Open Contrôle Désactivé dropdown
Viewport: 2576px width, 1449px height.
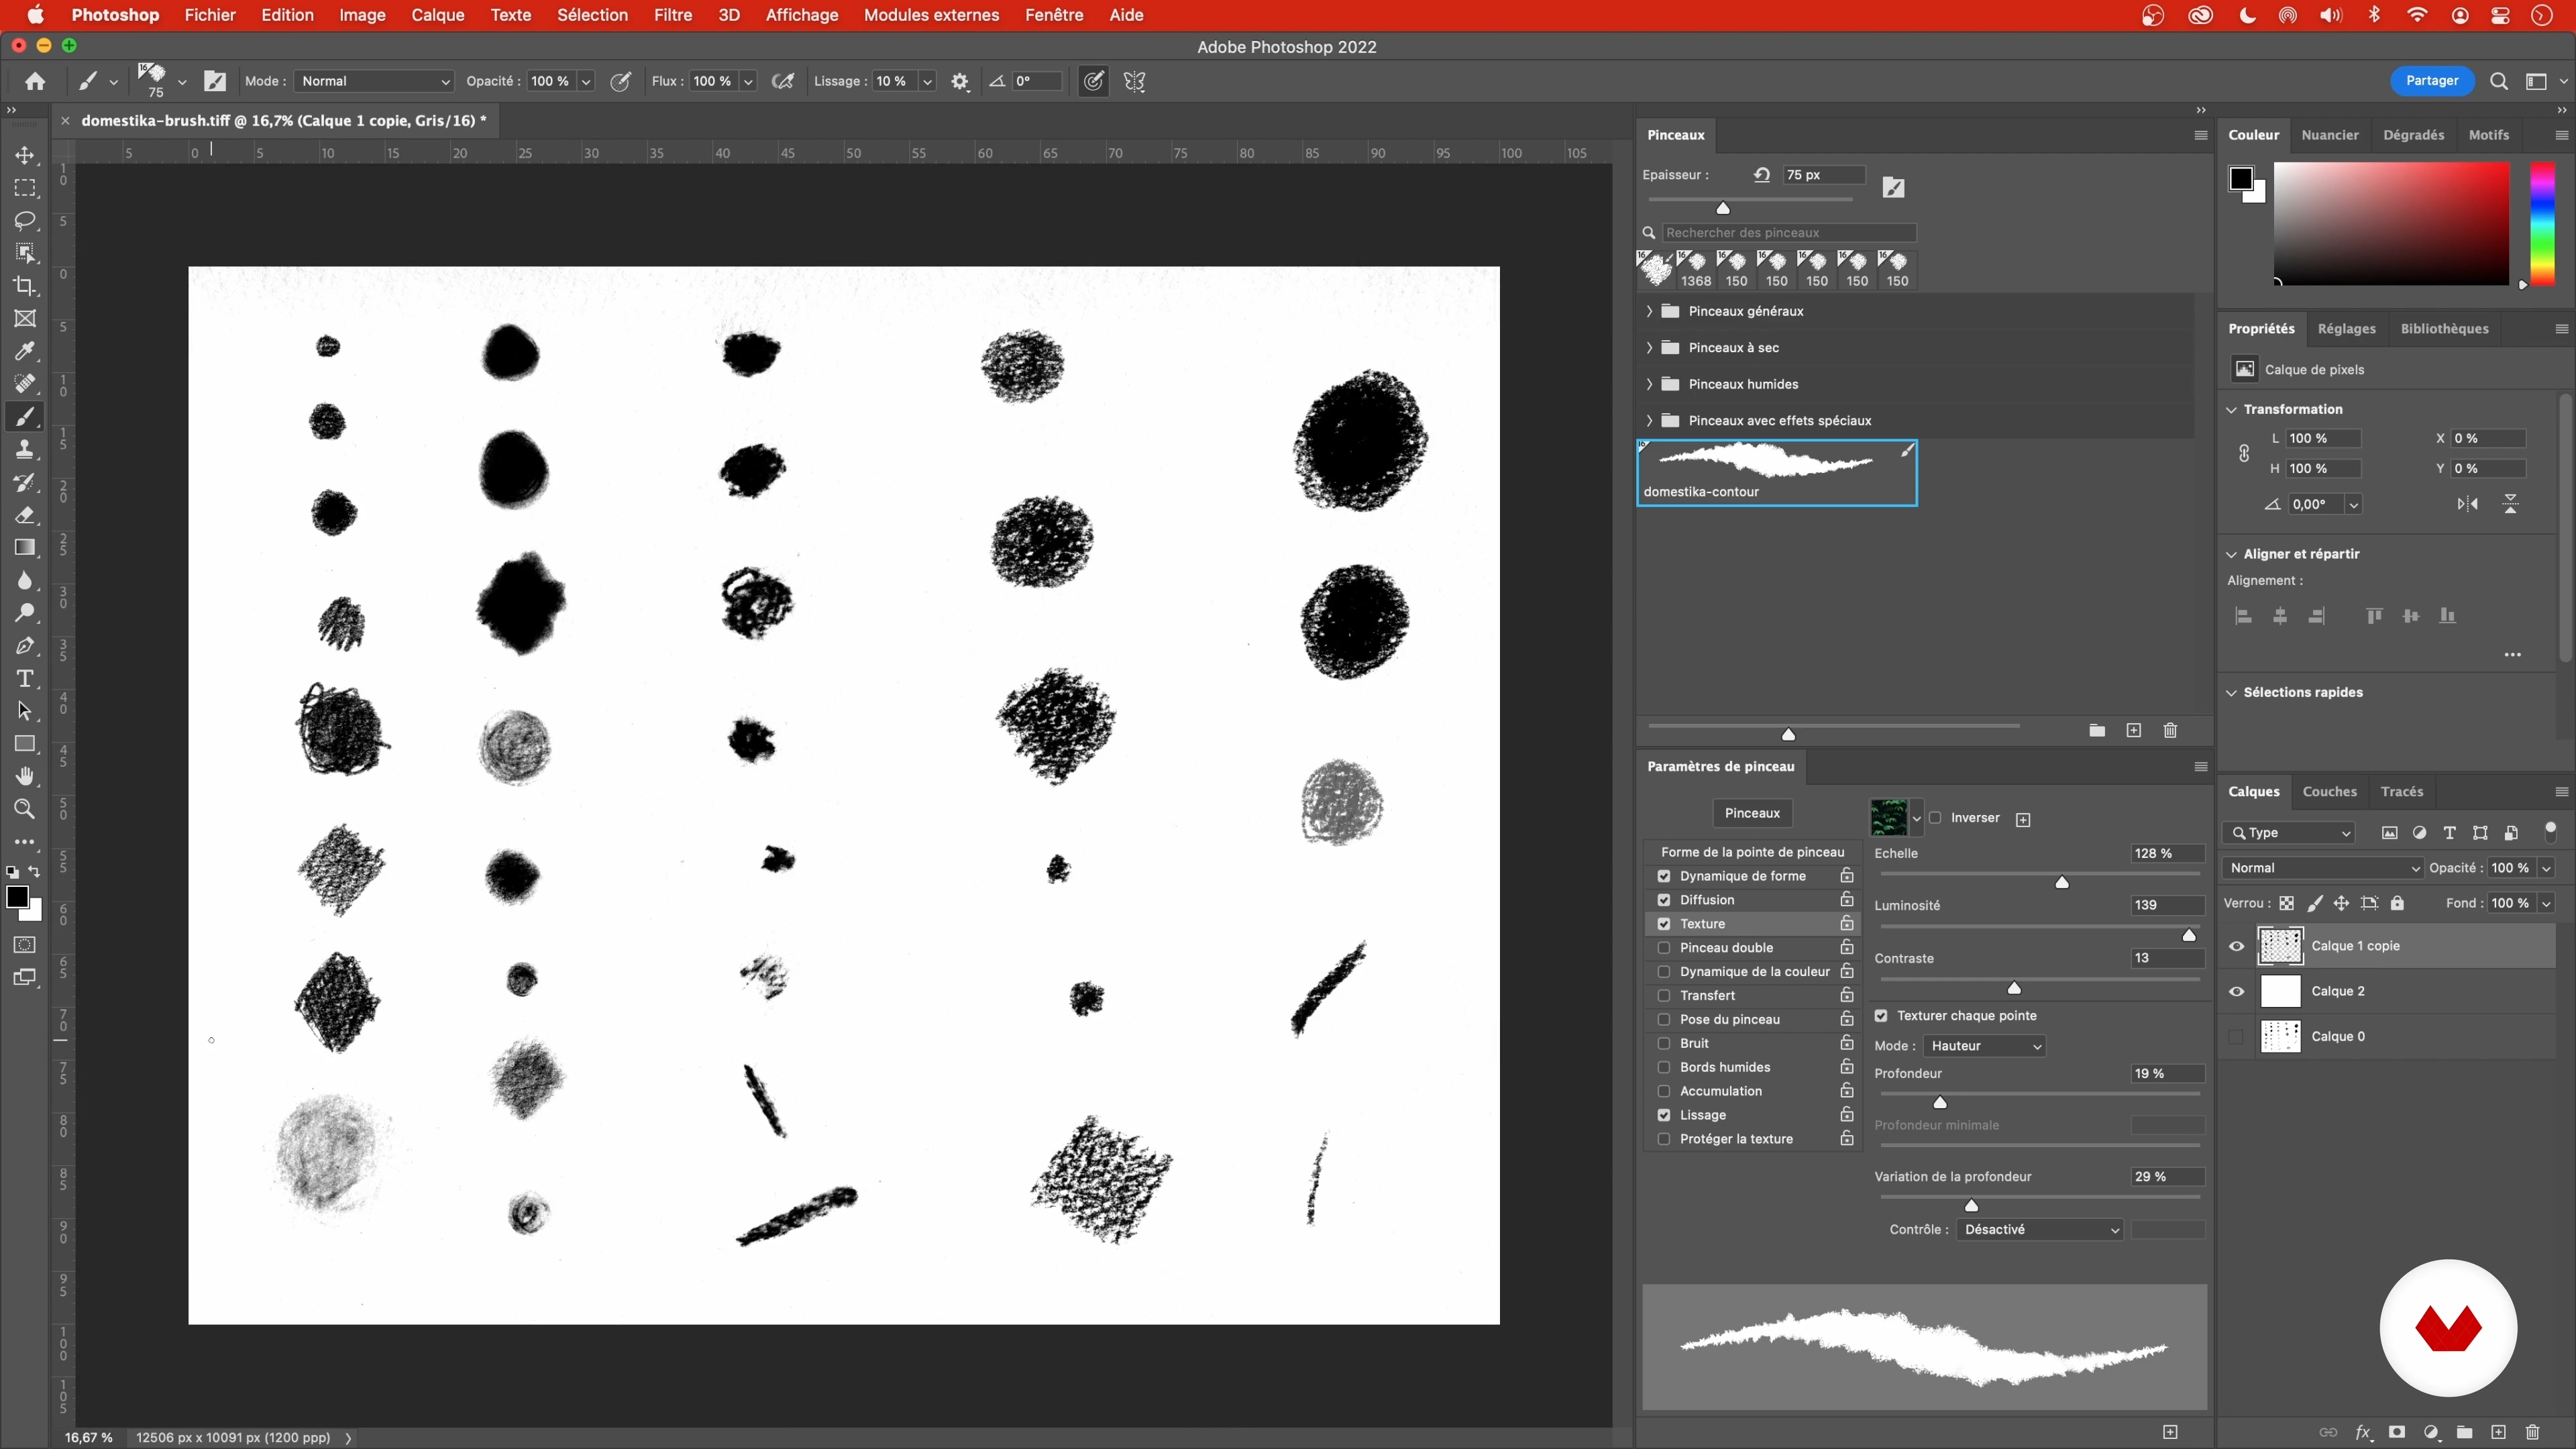tap(2039, 1230)
